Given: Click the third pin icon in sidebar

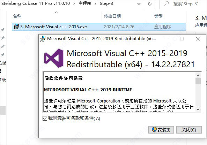Looking at the screenshot, I should (3, 46).
